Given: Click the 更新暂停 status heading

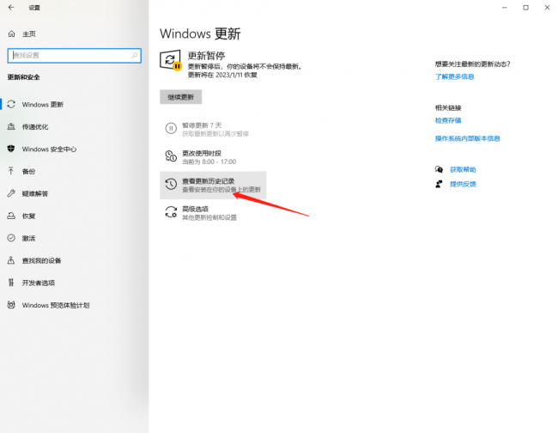Looking at the screenshot, I should pos(206,56).
